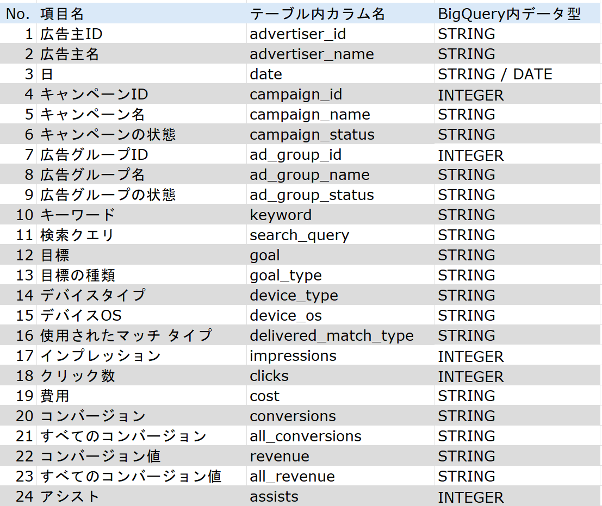Select the 'campaign_status' cell

[x=340, y=134]
